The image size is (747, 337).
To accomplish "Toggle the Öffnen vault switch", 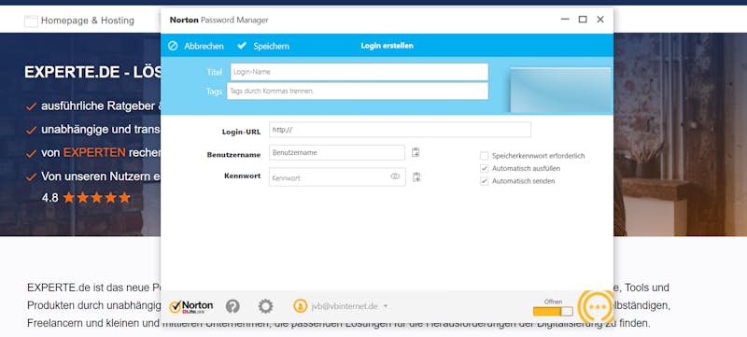I will coord(553,311).
